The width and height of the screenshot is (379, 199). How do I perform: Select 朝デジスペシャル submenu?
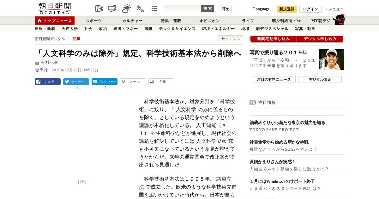click(272, 29)
